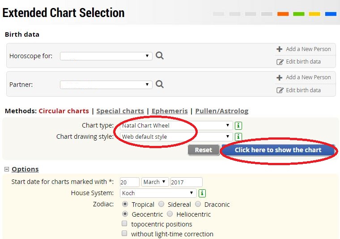Collapse Options using the minus box icon
This screenshot has height=239, width=340.
coord(7,169)
